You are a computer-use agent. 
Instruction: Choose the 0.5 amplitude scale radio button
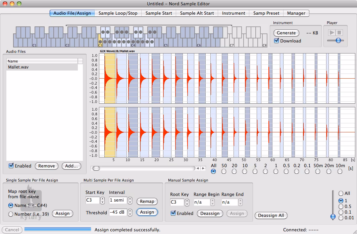341,206
